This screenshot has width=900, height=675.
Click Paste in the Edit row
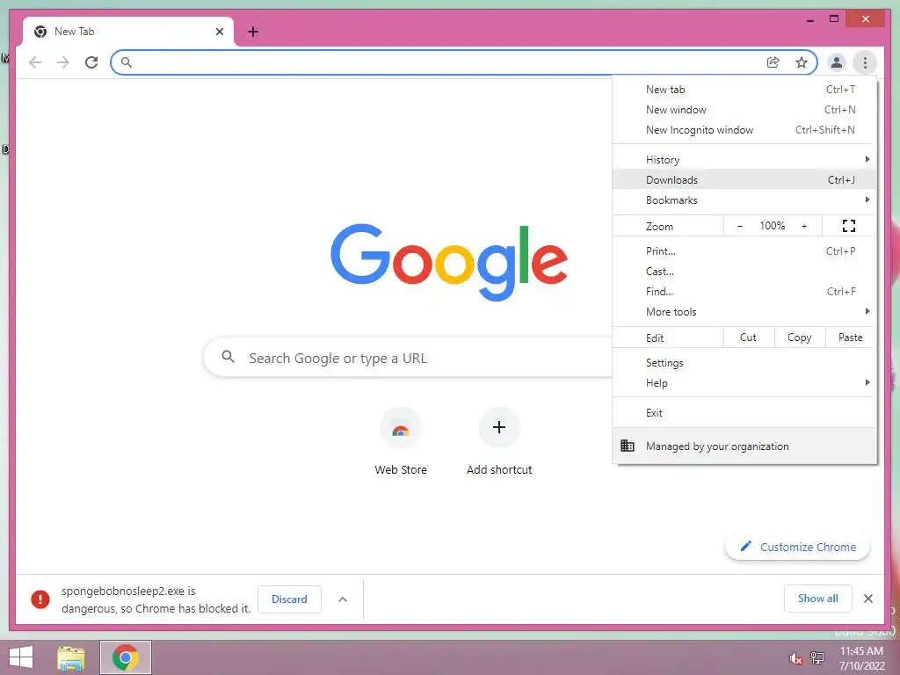(851, 337)
